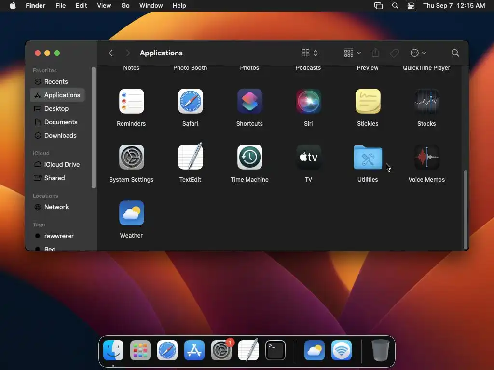Select iCloud Drive in the sidebar
Screen dimensions: 494x370
coord(58,165)
